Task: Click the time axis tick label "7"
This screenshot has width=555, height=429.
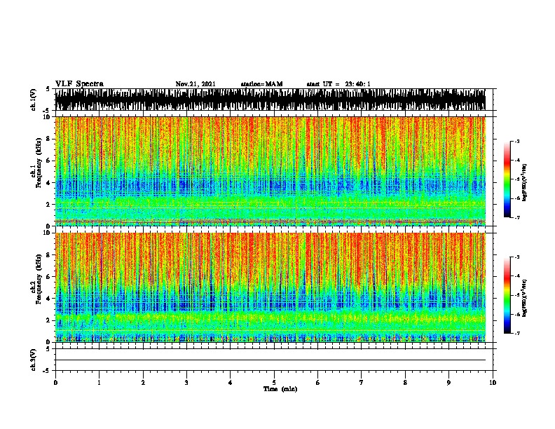Action: click(x=362, y=383)
